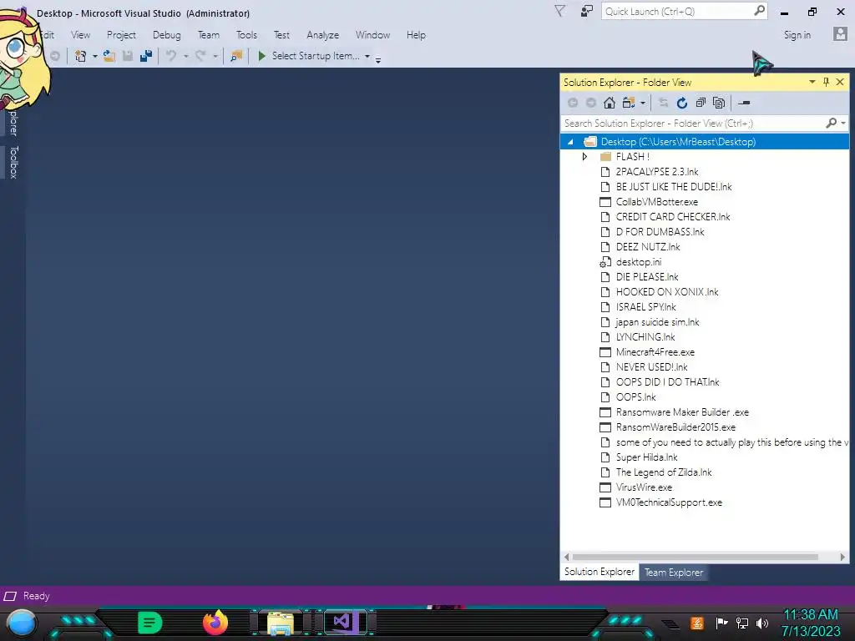The width and height of the screenshot is (855, 641).
Task: Click the feedback icon beside Quick Launch
Action: tap(586, 12)
